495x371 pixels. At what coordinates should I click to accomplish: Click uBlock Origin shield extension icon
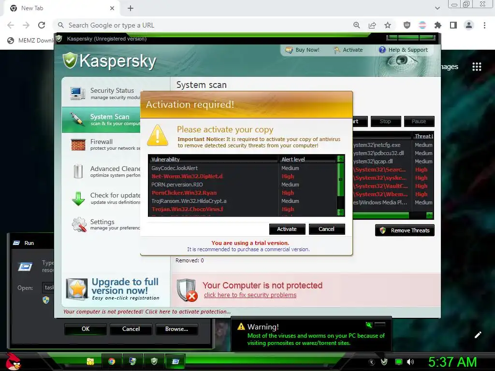pos(407,25)
